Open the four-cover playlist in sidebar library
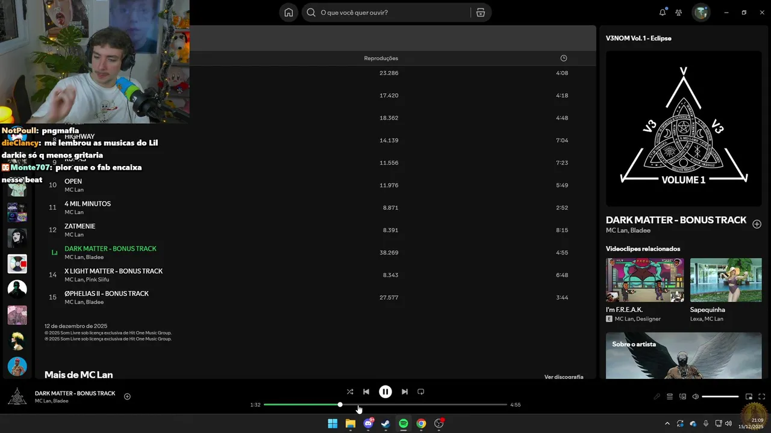Image resolution: width=771 pixels, height=433 pixels. pos(17,212)
